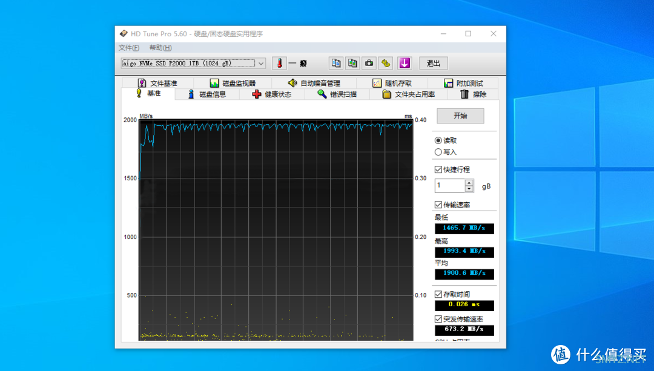Switch to the 磁盘监视器 tab
Viewport: 654px width, 371px height.
[x=233, y=83]
